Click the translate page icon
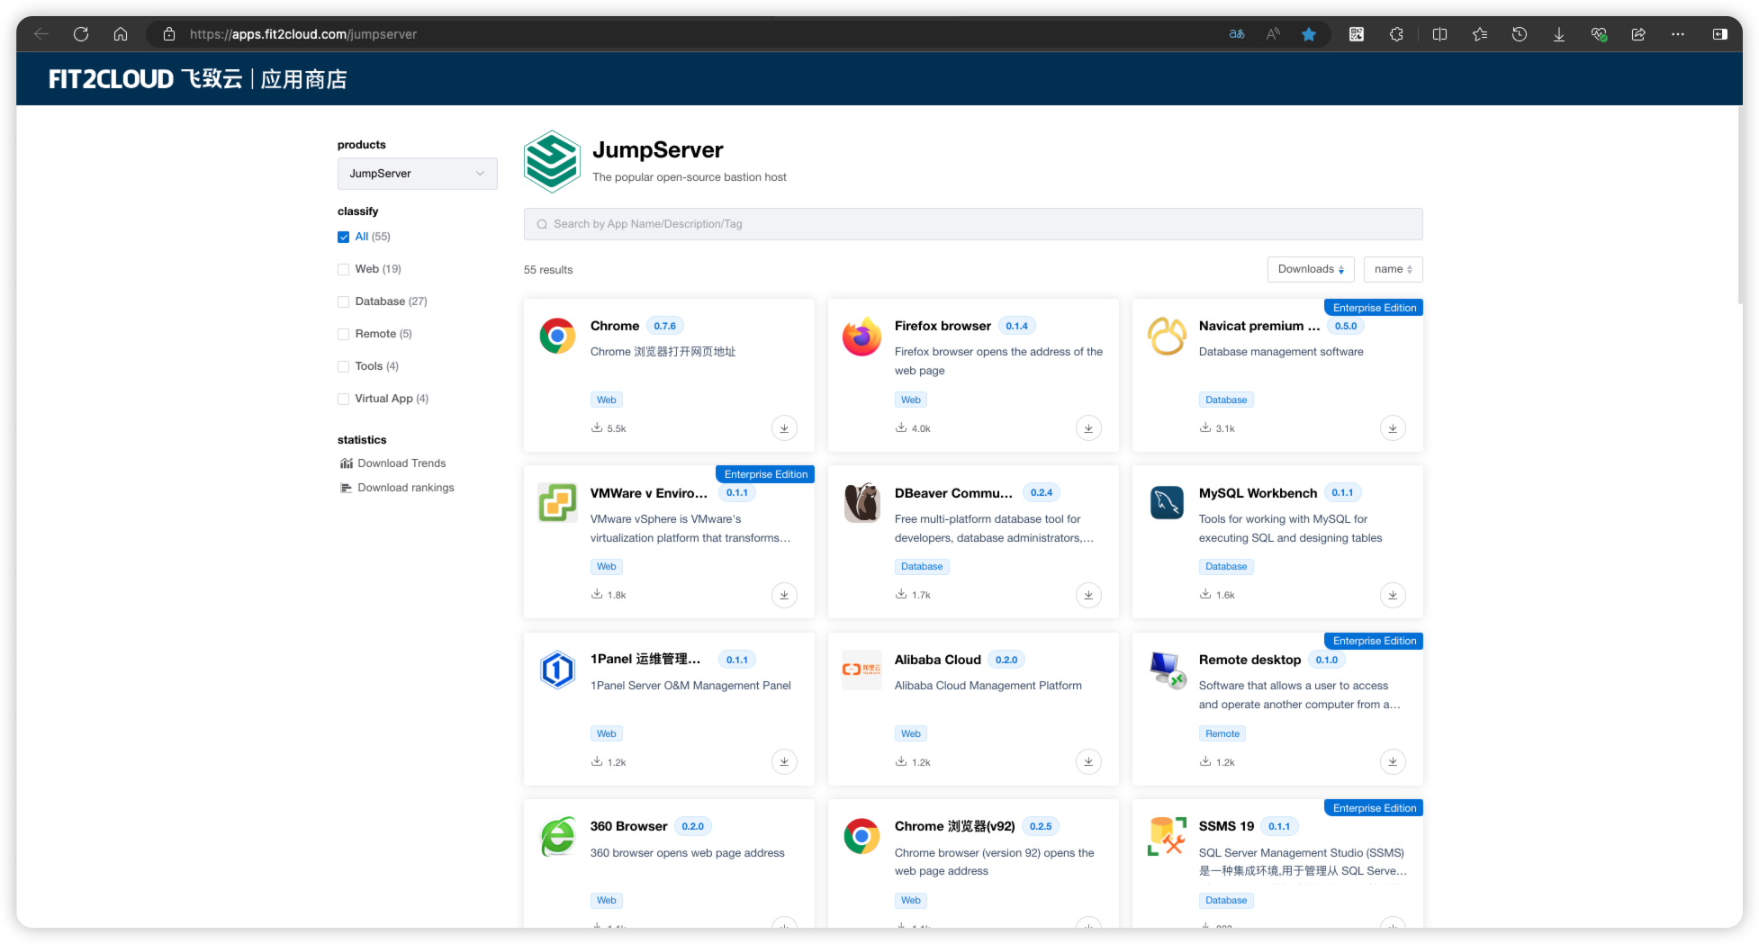The width and height of the screenshot is (1759, 944). 1237,34
